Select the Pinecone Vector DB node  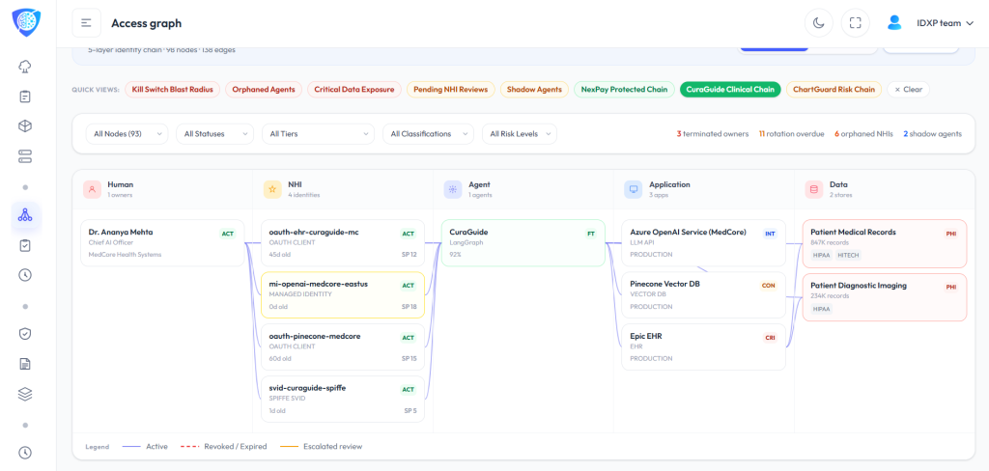click(x=703, y=294)
